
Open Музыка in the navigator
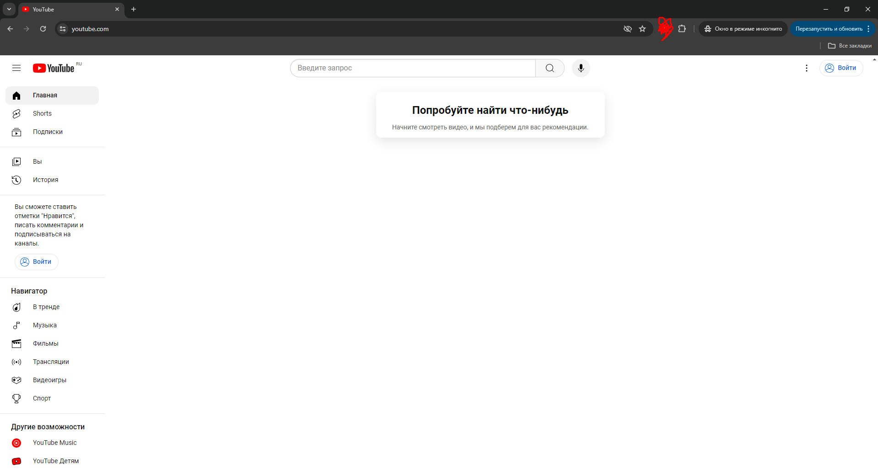coord(44,326)
